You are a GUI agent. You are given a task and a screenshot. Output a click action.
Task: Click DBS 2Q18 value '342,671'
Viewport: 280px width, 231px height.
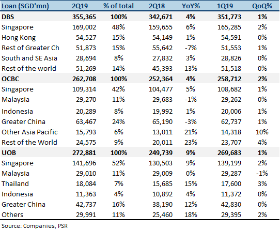(x=161, y=17)
